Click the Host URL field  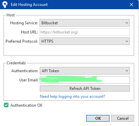coord(85,32)
